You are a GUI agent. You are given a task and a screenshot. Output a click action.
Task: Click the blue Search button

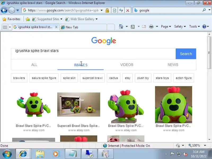tap(186, 54)
